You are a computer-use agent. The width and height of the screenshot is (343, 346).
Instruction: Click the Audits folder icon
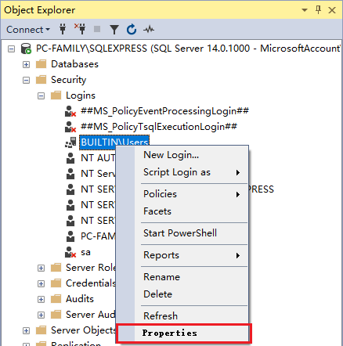coord(56,299)
